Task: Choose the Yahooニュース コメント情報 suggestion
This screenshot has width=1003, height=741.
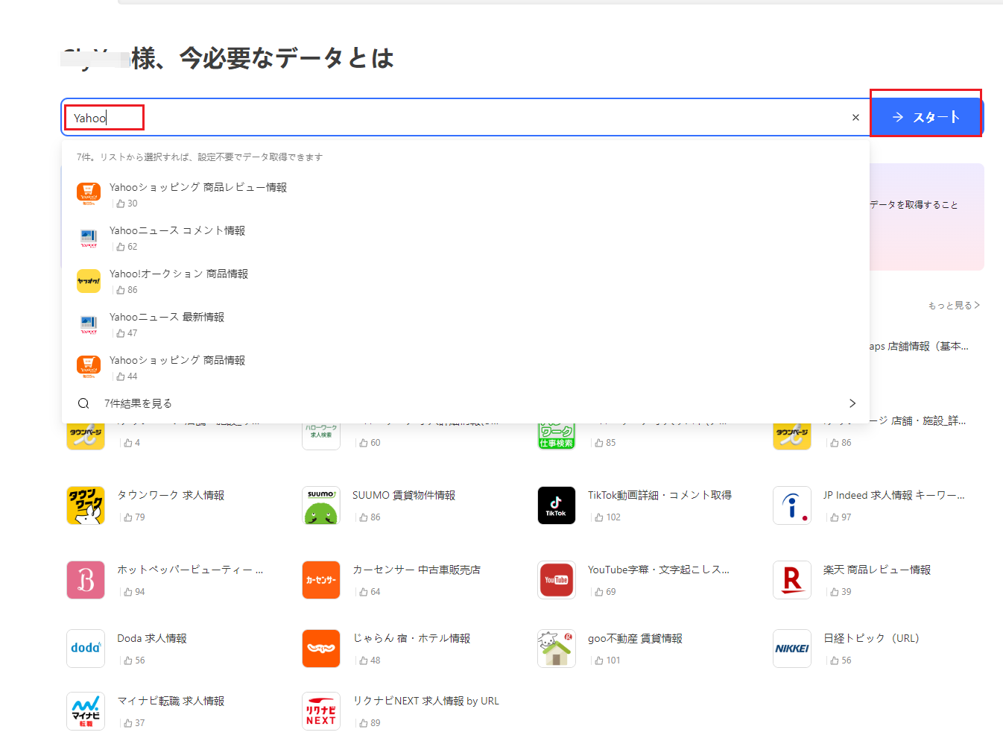Action: click(177, 230)
